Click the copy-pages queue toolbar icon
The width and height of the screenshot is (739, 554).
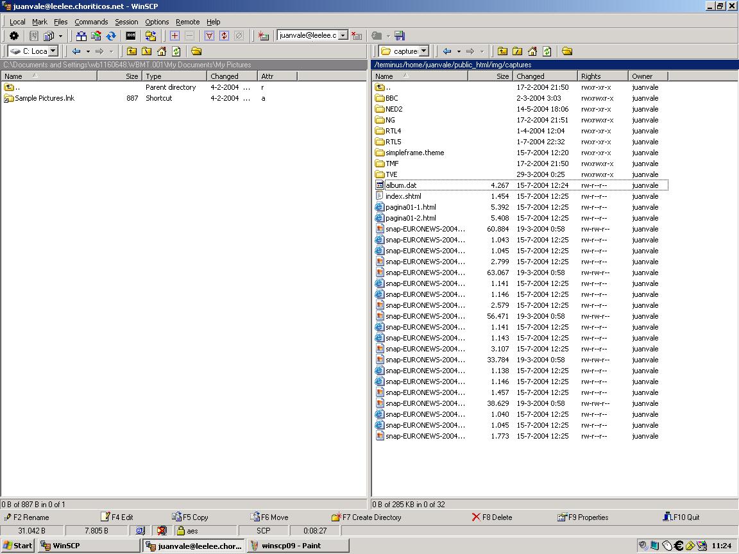click(x=49, y=36)
